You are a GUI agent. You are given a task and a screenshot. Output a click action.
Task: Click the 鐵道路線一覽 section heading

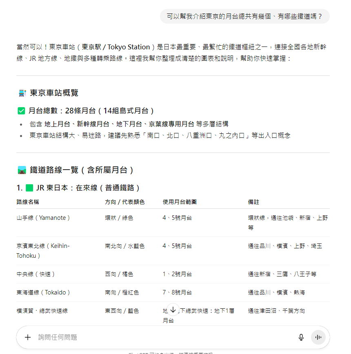tap(82, 170)
